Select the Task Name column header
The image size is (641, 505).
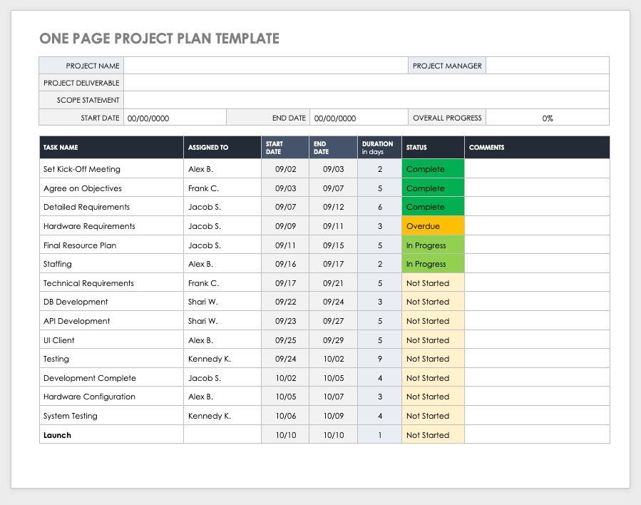pyautogui.click(x=111, y=148)
